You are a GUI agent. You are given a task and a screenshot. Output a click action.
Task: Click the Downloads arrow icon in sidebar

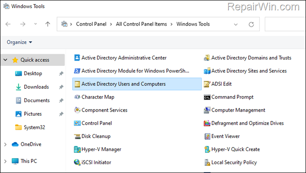pos(18,87)
